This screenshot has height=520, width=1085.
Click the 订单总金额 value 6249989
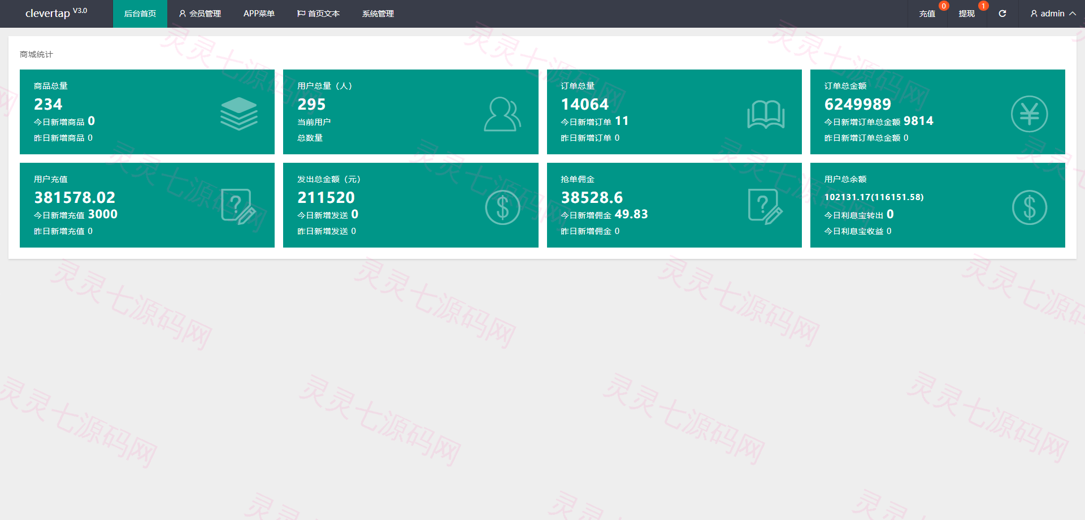click(858, 105)
